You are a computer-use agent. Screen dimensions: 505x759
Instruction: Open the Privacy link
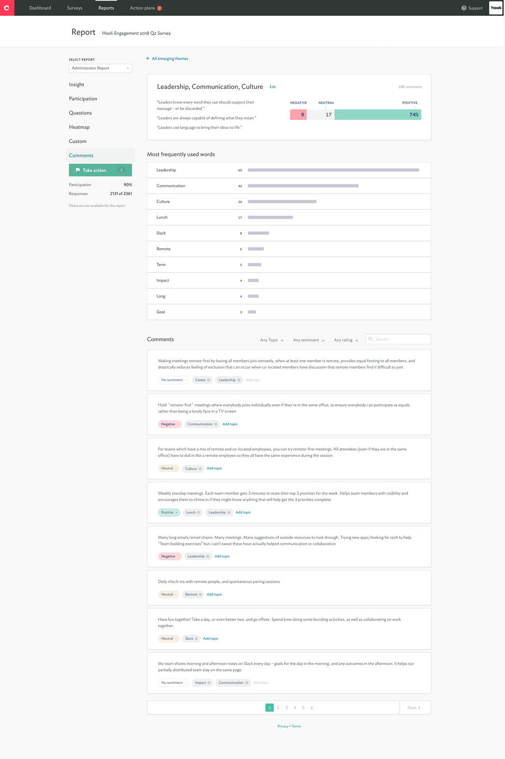point(283,726)
